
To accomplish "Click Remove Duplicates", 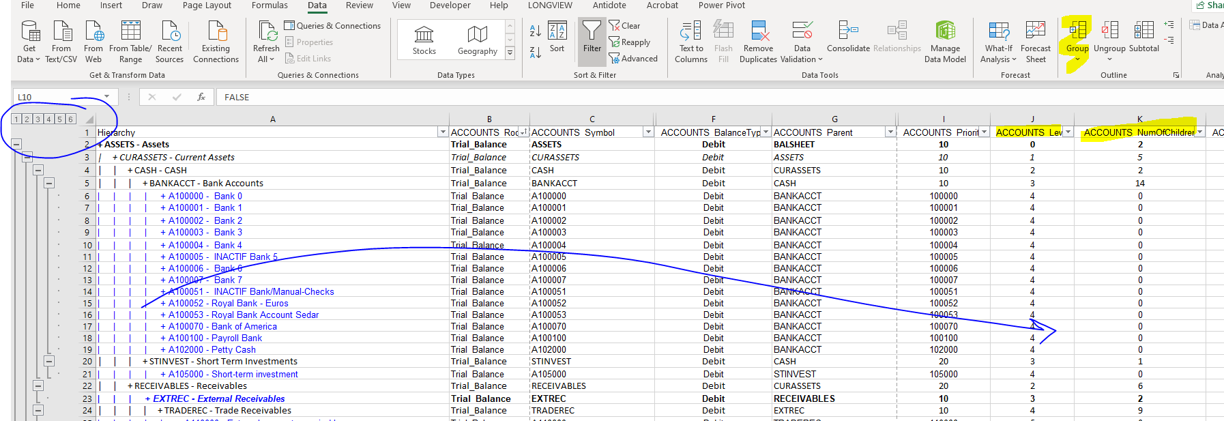I will coord(758,42).
